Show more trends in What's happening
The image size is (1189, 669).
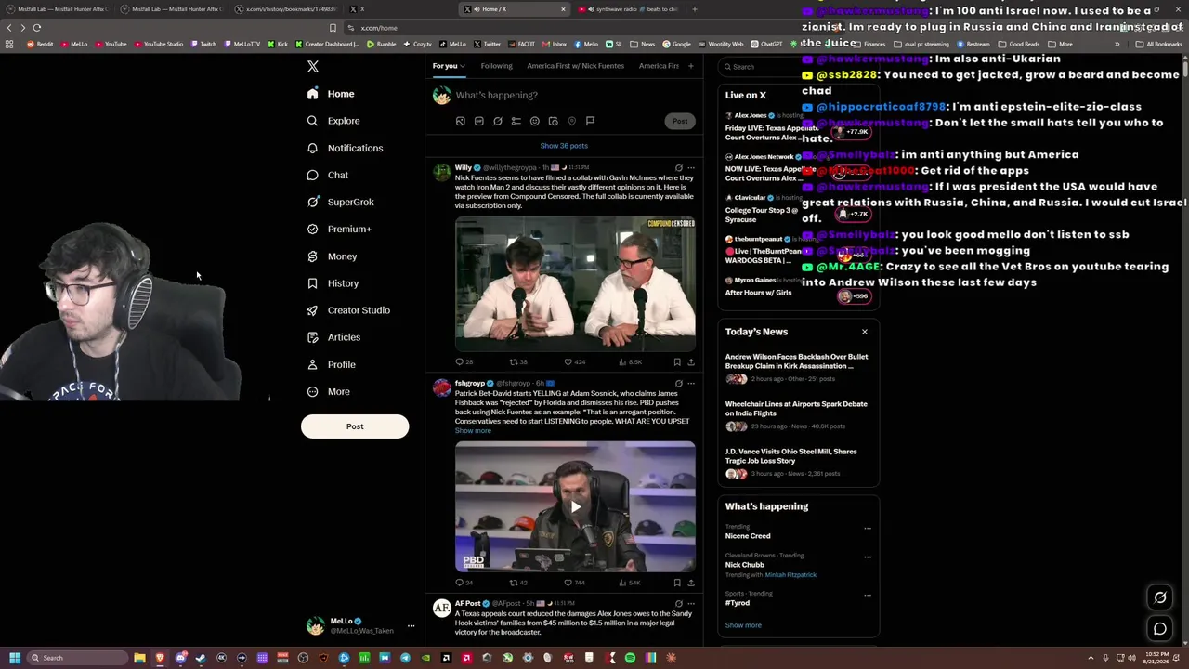(743, 625)
